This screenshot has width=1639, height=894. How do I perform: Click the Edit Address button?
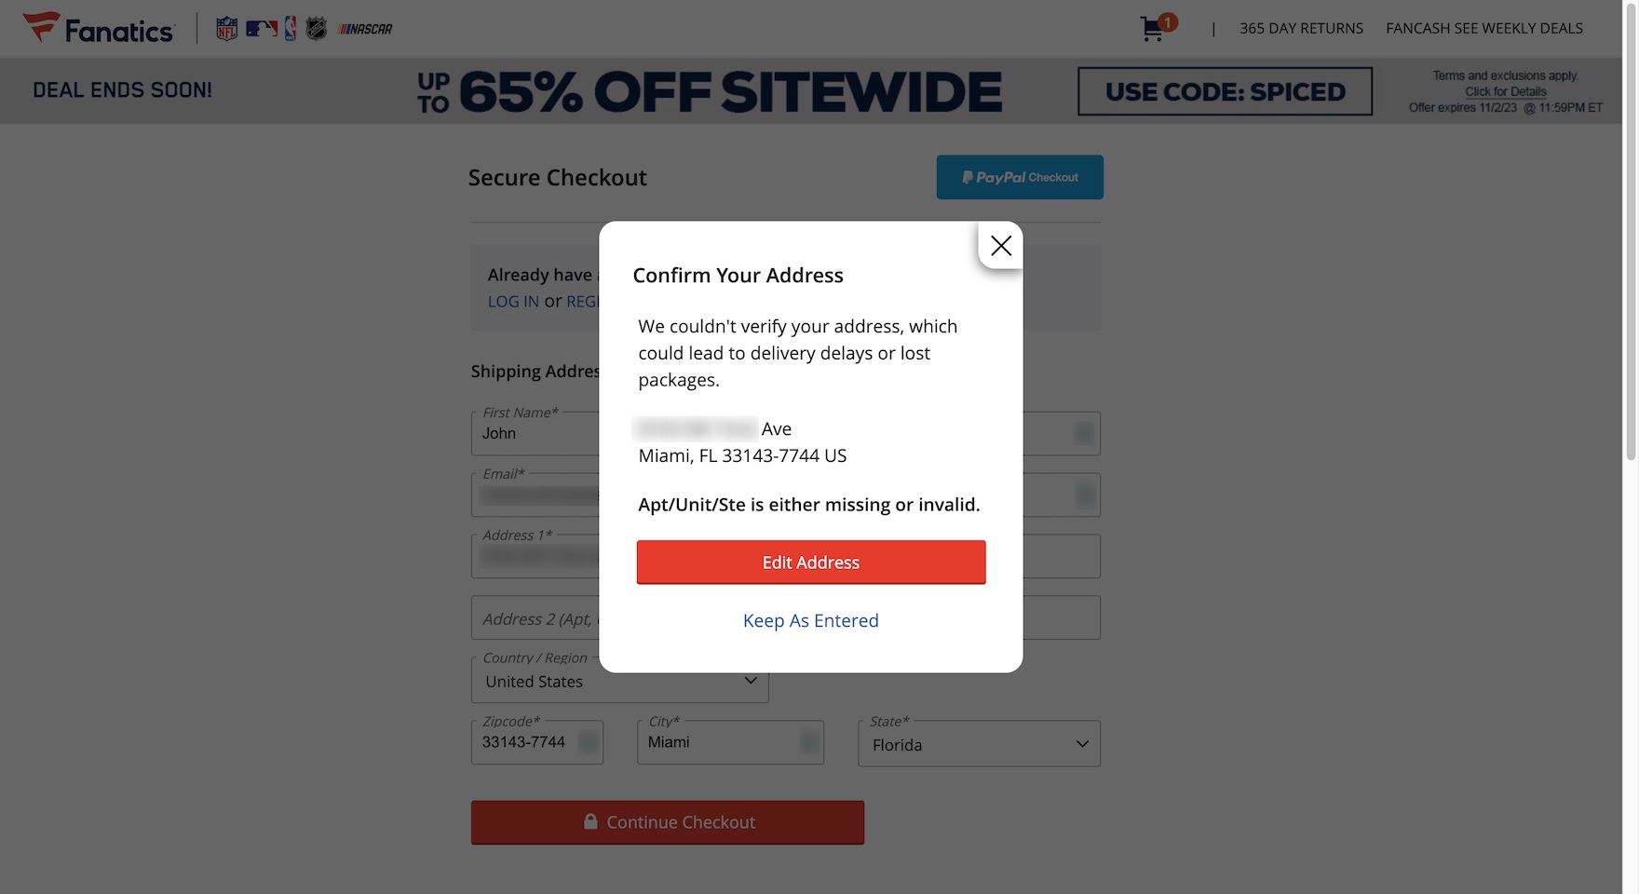[x=810, y=562]
